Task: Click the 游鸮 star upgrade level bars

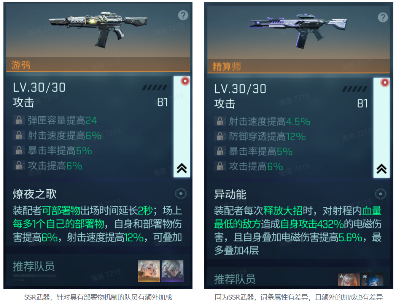Action: 154,87
